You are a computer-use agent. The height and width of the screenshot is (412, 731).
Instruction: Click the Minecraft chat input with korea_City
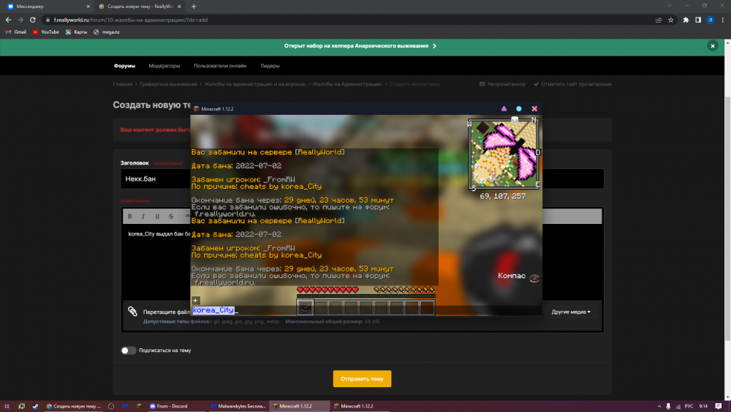pos(366,310)
